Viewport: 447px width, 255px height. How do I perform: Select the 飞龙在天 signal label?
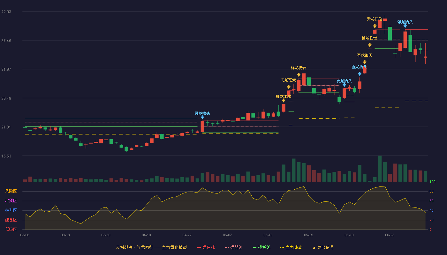click(x=288, y=80)
